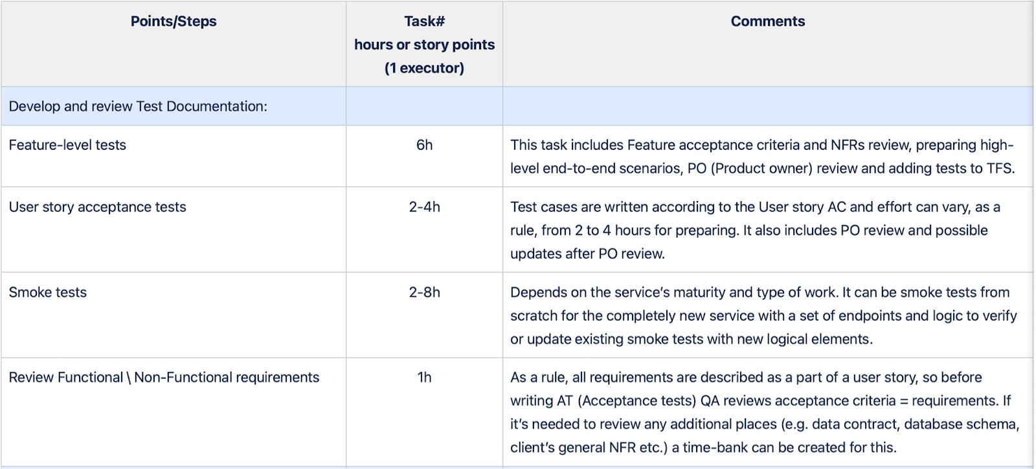The height and width of the screenshot is (469, 1036).
Task: Select the Smoke tests cell
Action: 48,292
